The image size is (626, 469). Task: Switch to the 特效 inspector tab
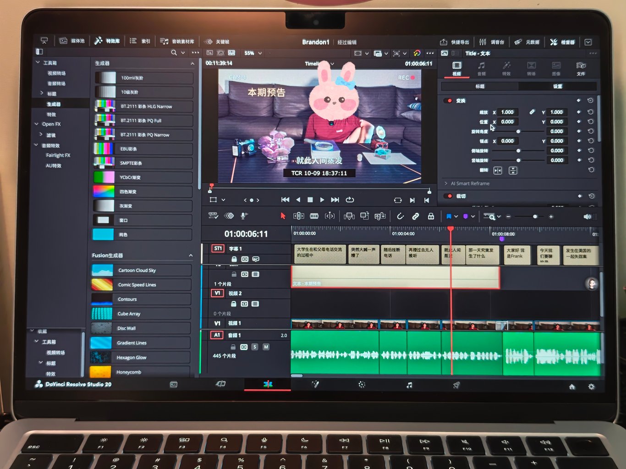pos(506,69)
